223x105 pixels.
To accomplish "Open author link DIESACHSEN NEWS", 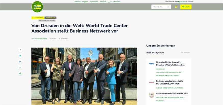I will coord(41,39).
